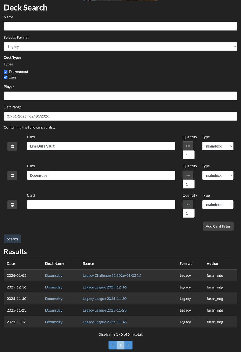The height and width of the screenshot is (352, 241).
Task: Toggle the User deck type checkbox
Action: coord(6,77)
